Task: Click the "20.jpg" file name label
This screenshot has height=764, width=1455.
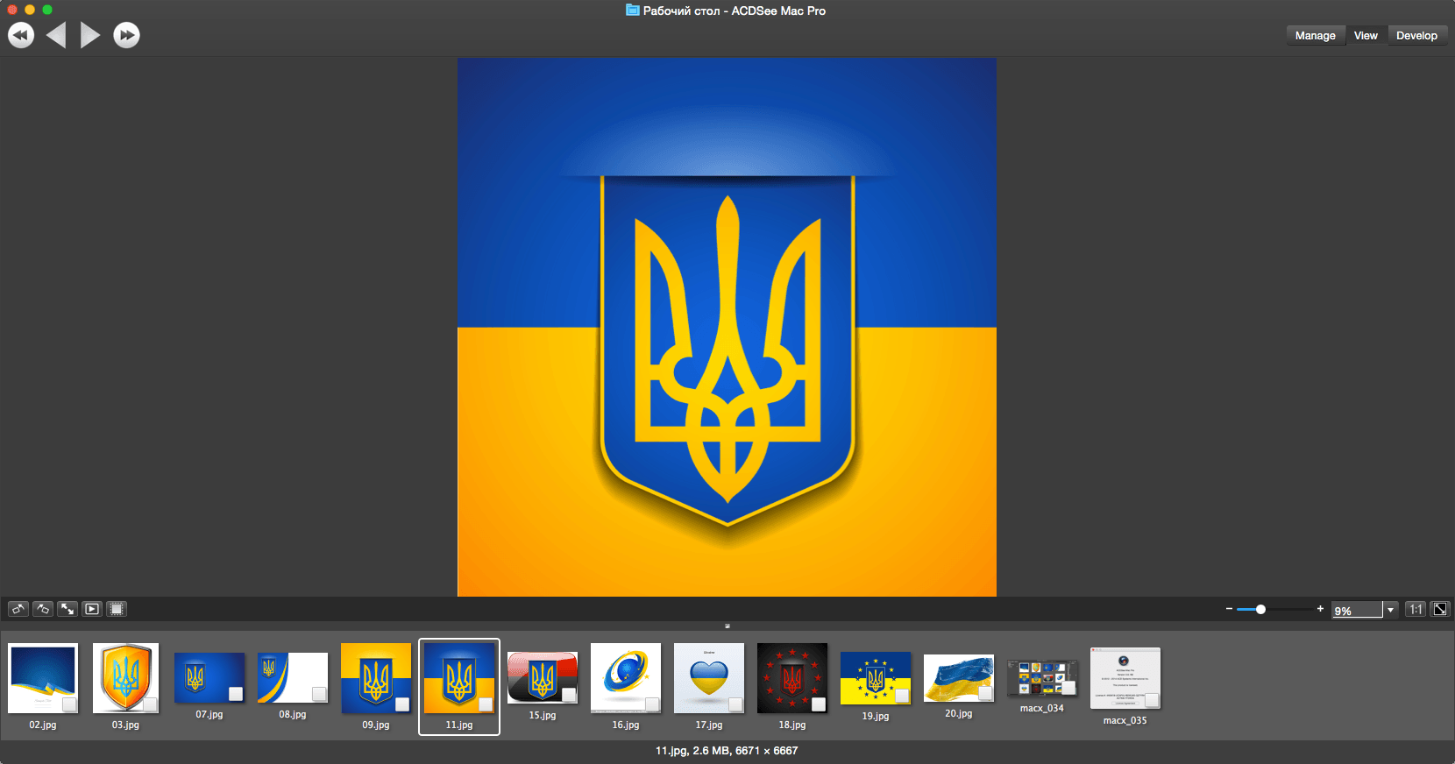Action: [x=959, y=714]
